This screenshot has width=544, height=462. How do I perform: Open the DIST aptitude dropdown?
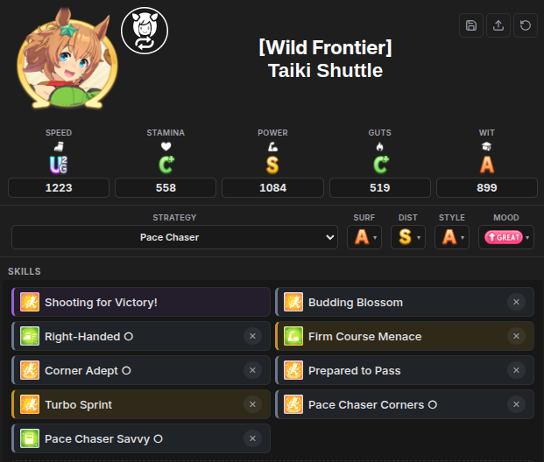(408, 237)
